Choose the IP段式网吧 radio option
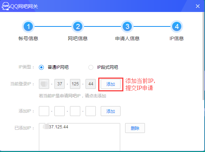This screenshot has width=205, height=152. (x=91, y=67)
